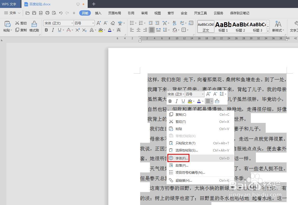This screenshot has width=298, height=205.
Task: Click the Clear Formatting eraser icon
Action: [112, 23]
